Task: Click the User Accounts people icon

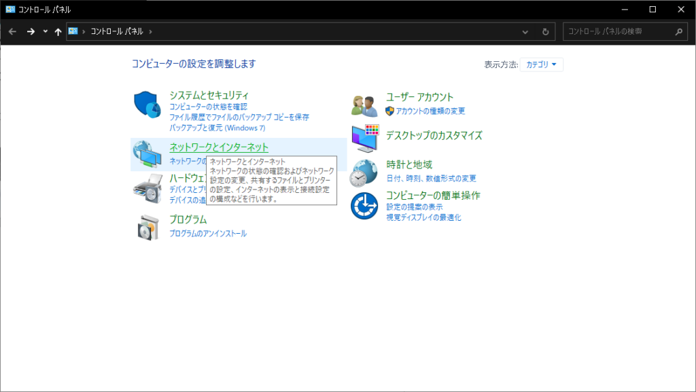Action: coord(364,105)
